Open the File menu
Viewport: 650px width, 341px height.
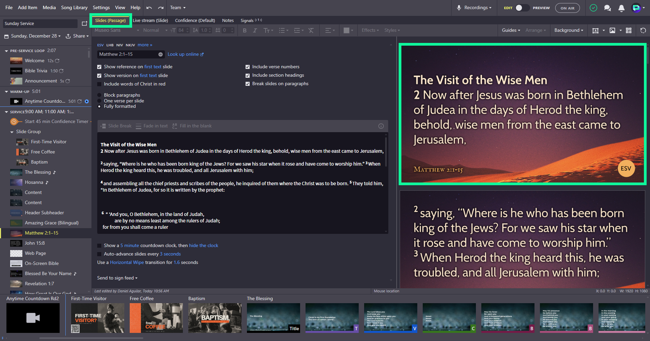pyautogui.click(x=9, y=7)
